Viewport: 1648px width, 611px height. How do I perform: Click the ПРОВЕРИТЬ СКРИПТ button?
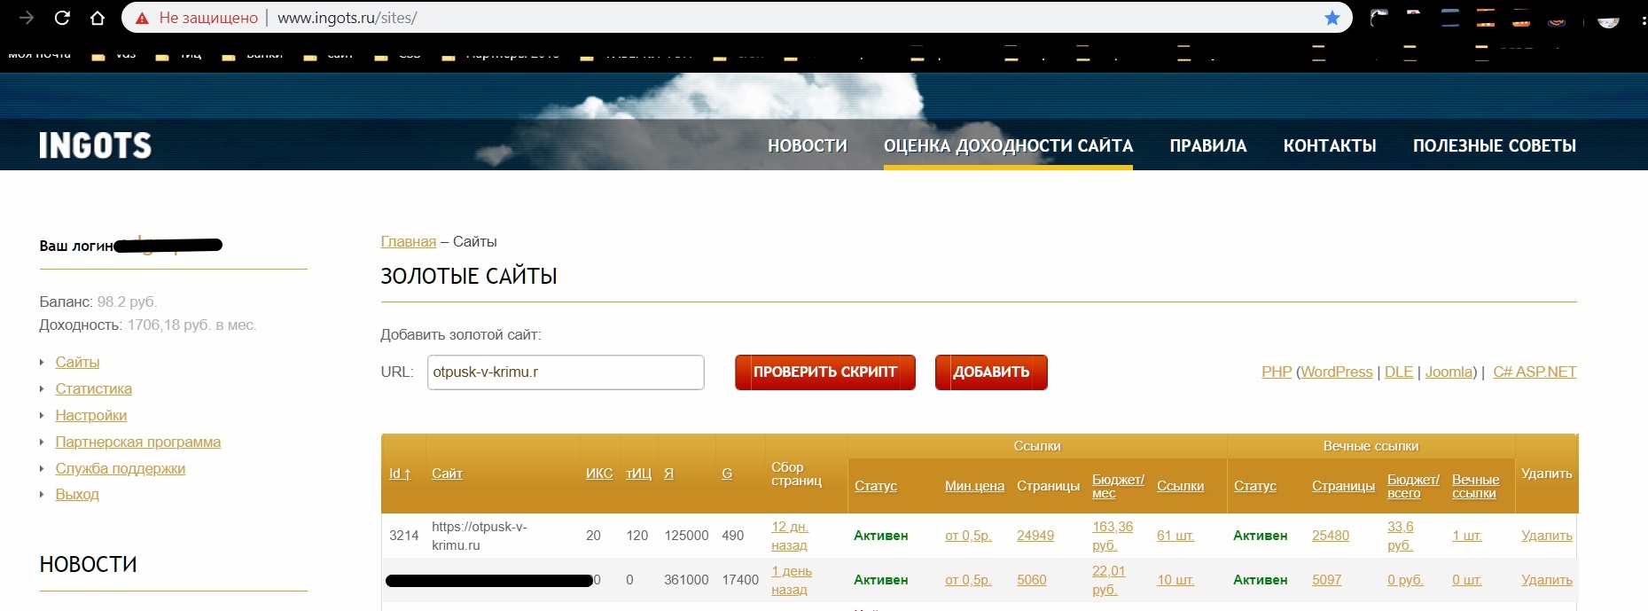[825, 372]
